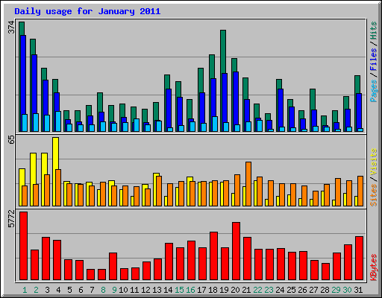The image size is (382, 298).
Task: Click day '31' on the x-axis
Action: [358, 290]
